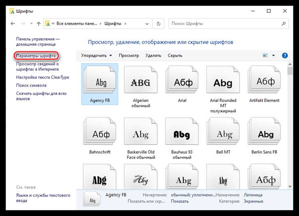Click the Латиница value in details pane
Image resolution: width=299 pixels, height=216 pixels.
pos(253,195)
